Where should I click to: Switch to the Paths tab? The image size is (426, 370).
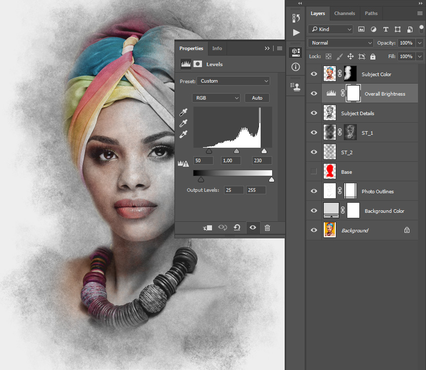point(371,14)
